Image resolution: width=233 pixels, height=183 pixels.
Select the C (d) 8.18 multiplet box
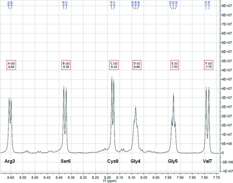(x=114, y=65)
